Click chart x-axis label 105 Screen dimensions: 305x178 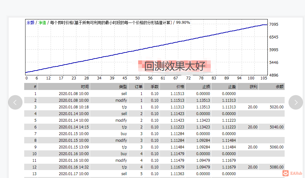pyautogui.click(x=264, y=78)
